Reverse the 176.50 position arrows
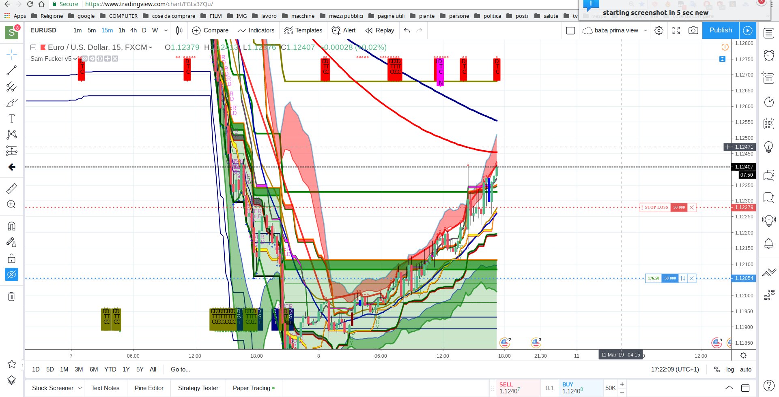 click(x=683, y=278)
